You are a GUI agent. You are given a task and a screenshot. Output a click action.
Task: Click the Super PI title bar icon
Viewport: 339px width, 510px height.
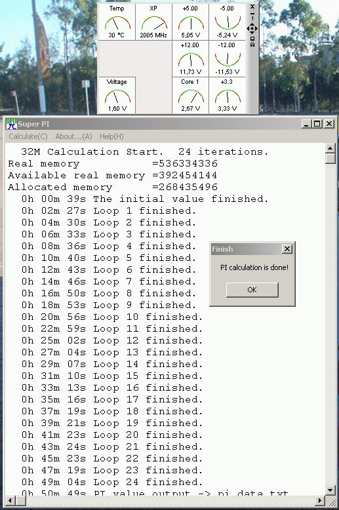point(11,124)
